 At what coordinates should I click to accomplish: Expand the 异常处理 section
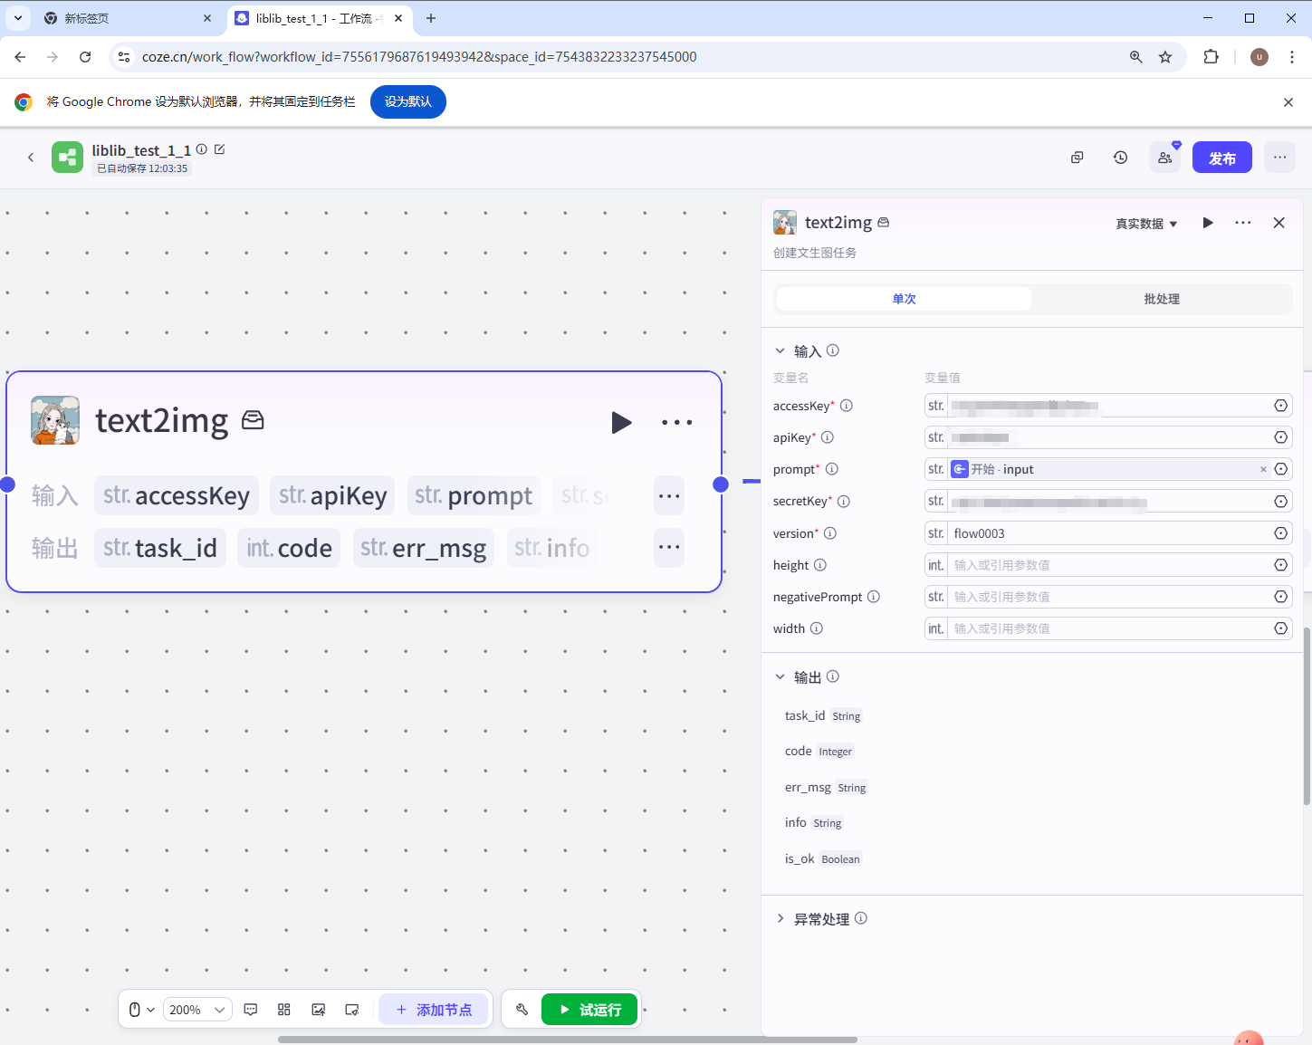[x=780, y=918]
